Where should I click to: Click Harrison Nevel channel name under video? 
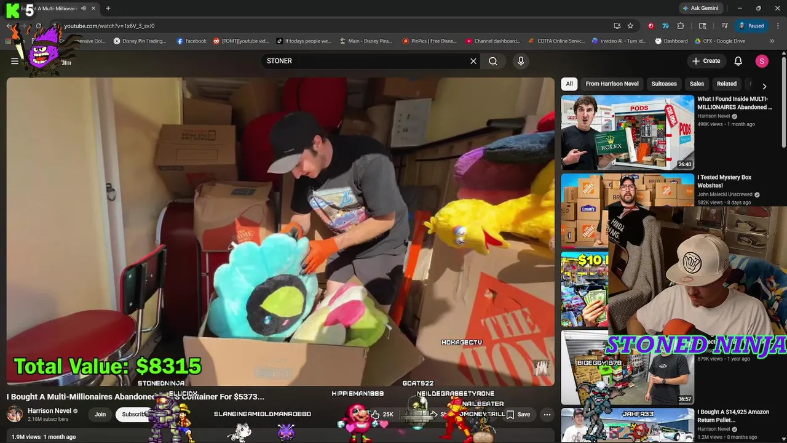[x=49, y=411]
